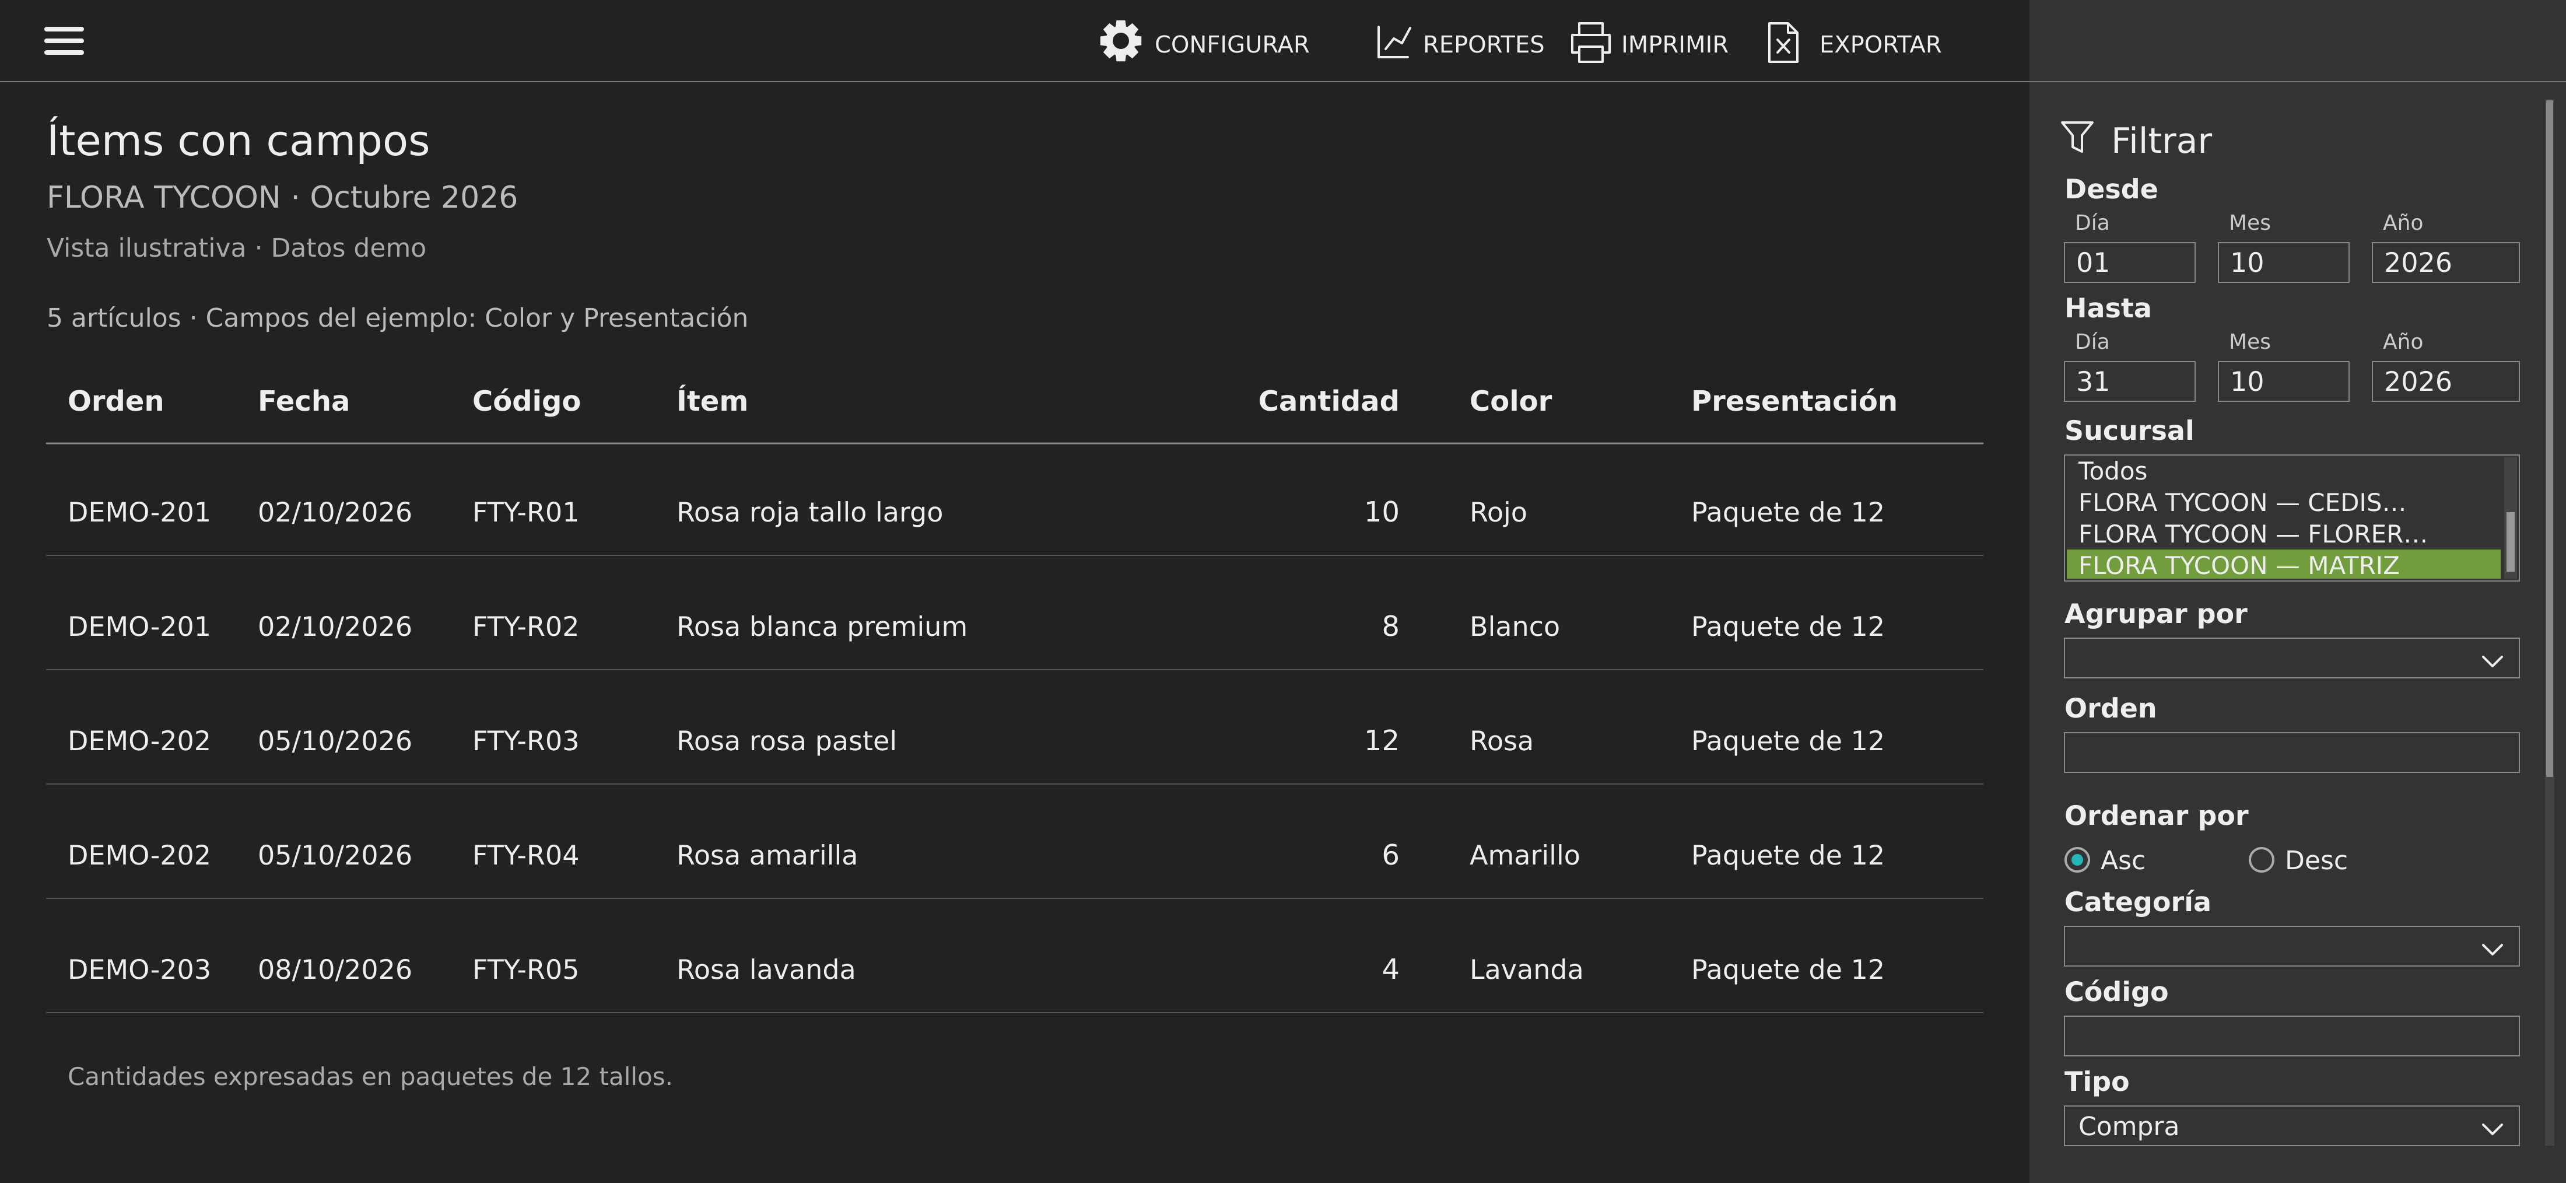Click the code FTY-R02
This screenshot has height=1183, width=2566.
point(525,626)
